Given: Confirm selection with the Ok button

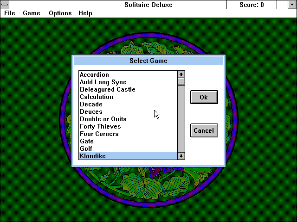Looking at the screenshot, I should click(x=204, y=97).
